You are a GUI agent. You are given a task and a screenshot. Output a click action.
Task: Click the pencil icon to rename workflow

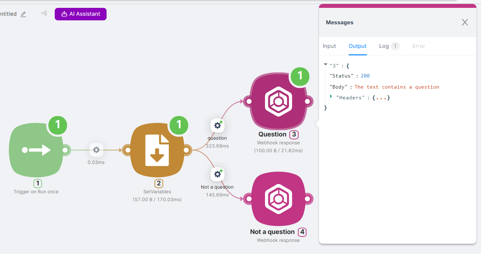[23, 14]
